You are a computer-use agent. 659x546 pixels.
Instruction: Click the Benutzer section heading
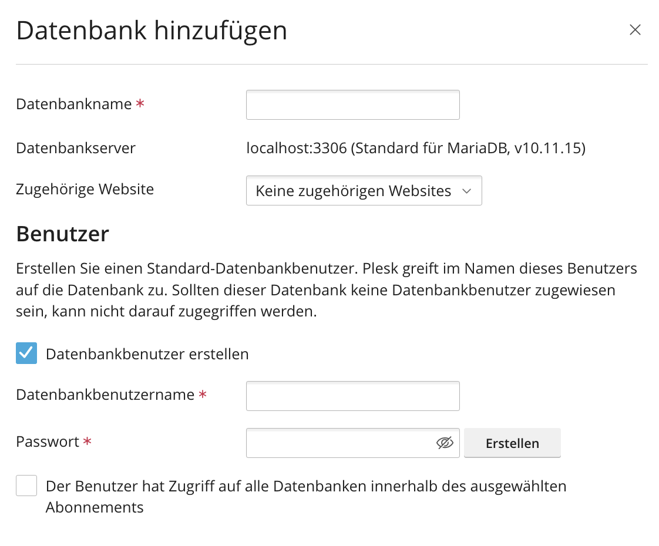tap(62, 234)
